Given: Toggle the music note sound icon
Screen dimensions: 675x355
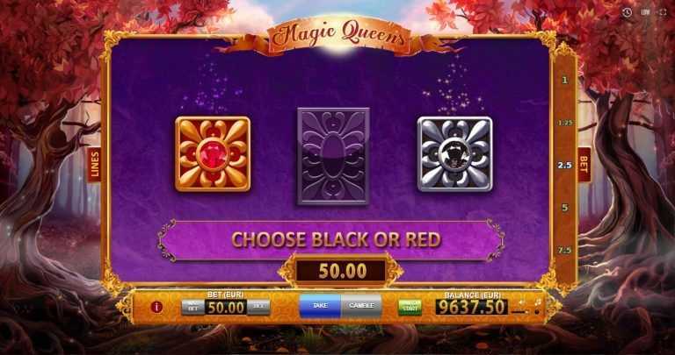Looking at the screenshot, I should point(537,307).
